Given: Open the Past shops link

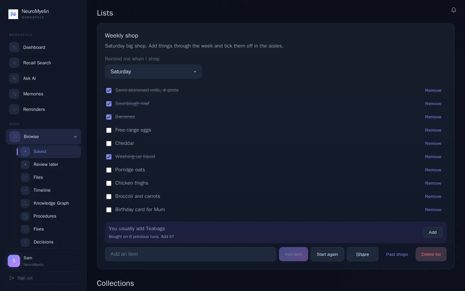Looking at the screenshot, I should [x=397, y=254].
